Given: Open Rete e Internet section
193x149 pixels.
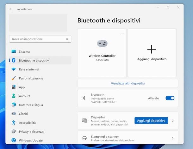Looking at the screenshot, I should [40, 69].
